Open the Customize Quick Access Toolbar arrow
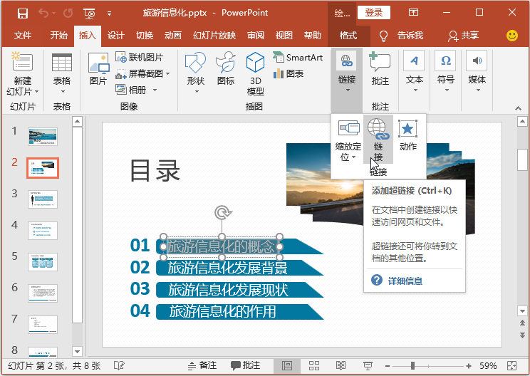The height and width of the screenshot is (376, 530). (109, 14)
